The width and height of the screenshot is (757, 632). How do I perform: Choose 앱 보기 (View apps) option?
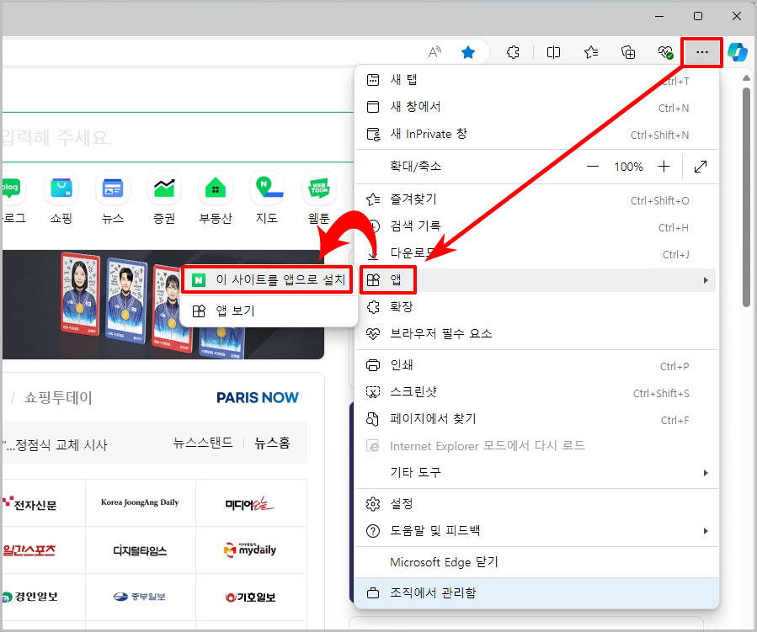coord(268,311)
